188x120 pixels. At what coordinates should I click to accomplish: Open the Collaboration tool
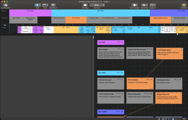click(6, 5)
